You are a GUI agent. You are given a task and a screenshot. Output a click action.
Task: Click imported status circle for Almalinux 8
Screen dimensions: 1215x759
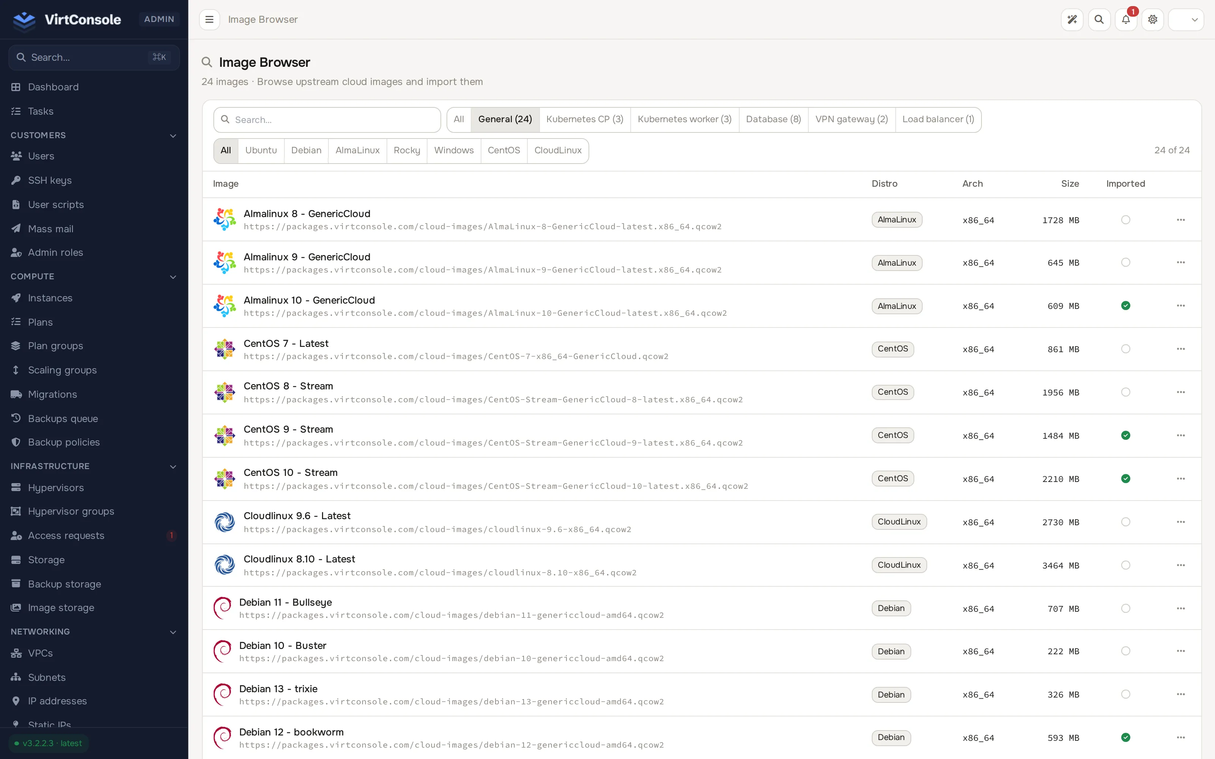point(1126,220)
